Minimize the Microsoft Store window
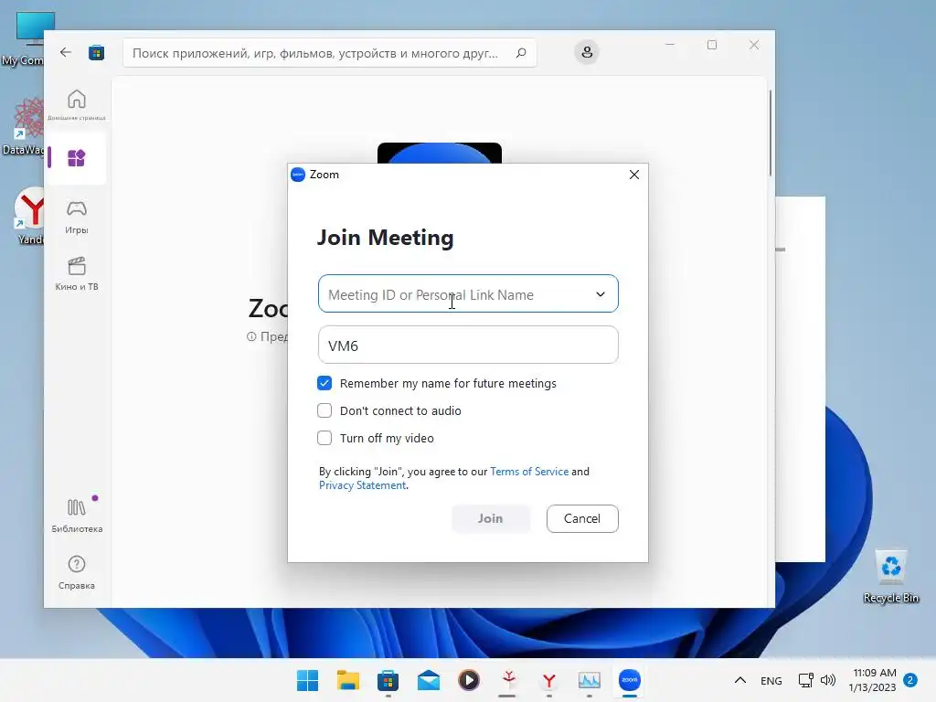936x702 pixels. coord(670,45)
